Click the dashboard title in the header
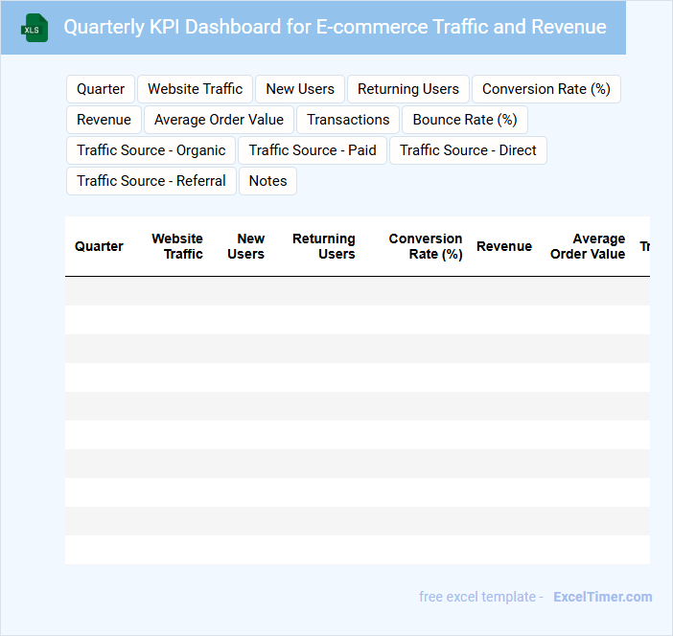Screen dimensions: 673x636 (x=335, y=27)
